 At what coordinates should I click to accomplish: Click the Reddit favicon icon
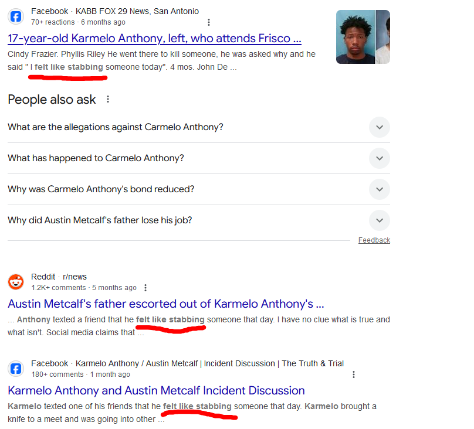point(16,282)
